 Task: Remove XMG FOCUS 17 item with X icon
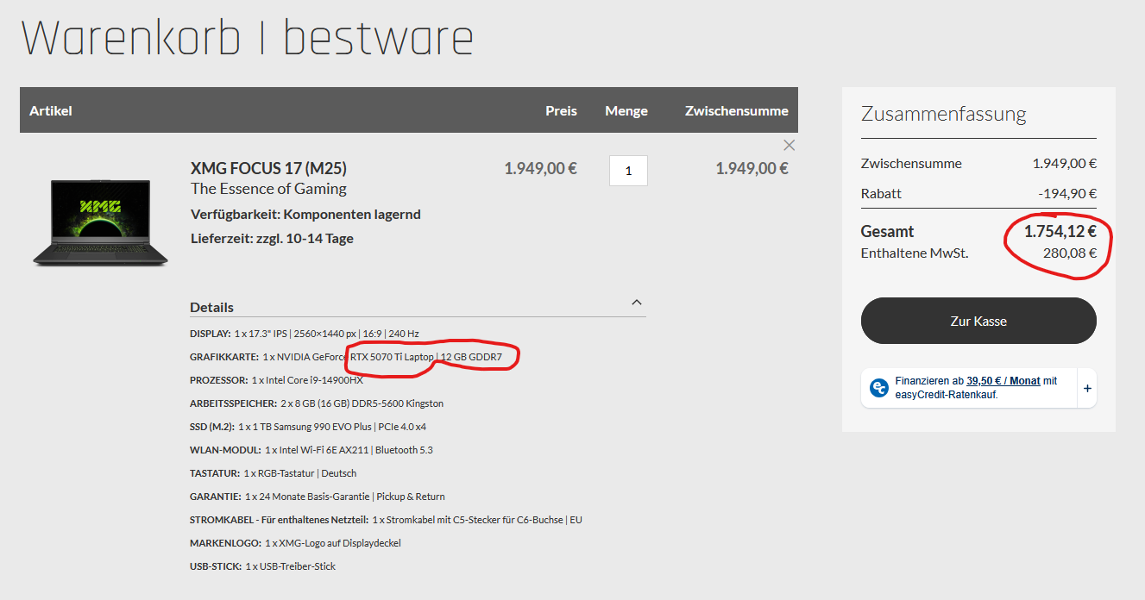click(789, 145)
